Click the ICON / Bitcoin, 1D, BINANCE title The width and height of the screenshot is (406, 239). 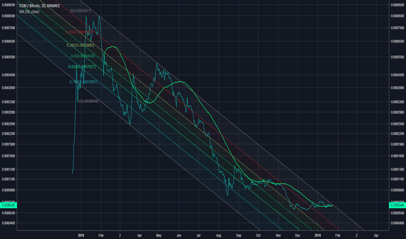click(x=39, y=6)
